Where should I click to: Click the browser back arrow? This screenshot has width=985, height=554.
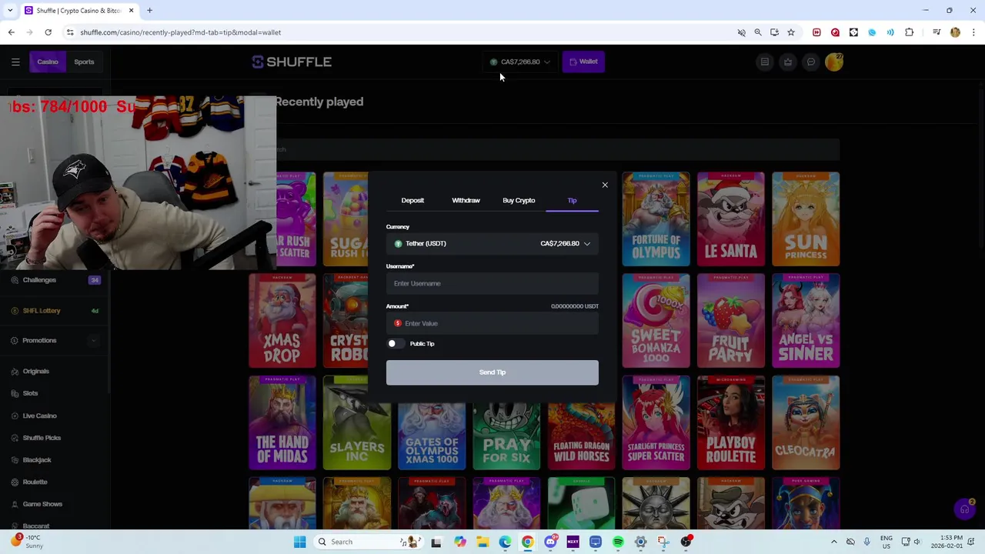[x=11, y=32]
